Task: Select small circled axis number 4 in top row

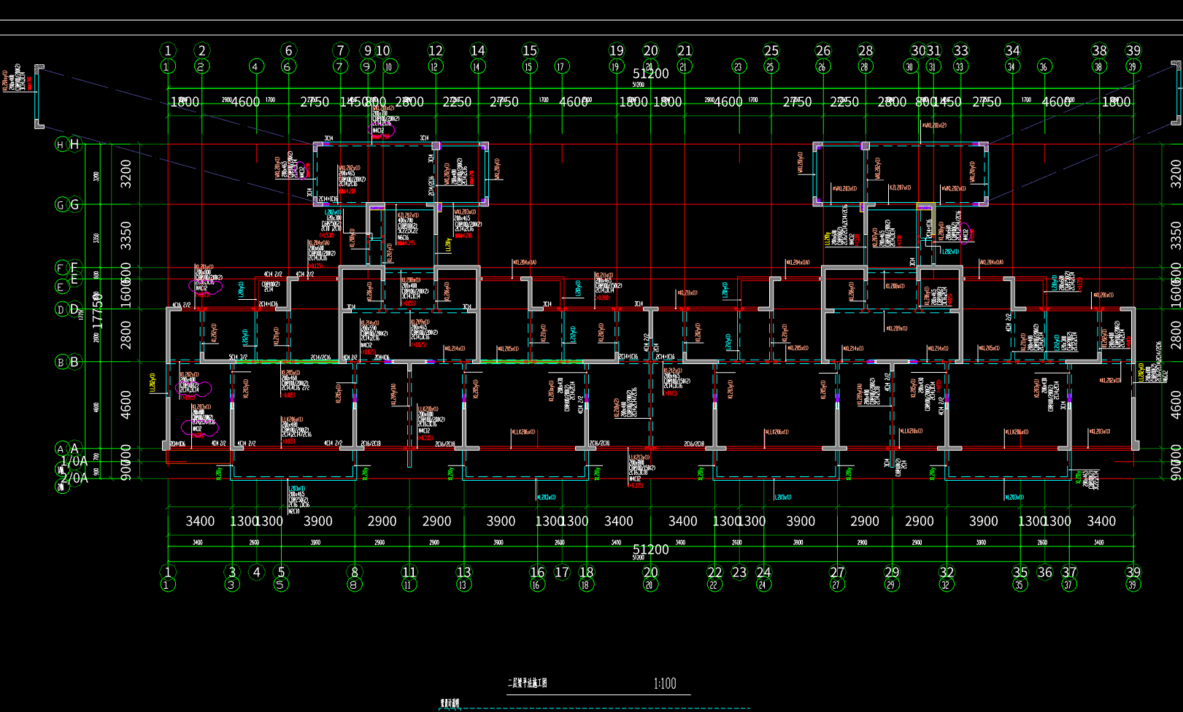Action: coord(255,66)
